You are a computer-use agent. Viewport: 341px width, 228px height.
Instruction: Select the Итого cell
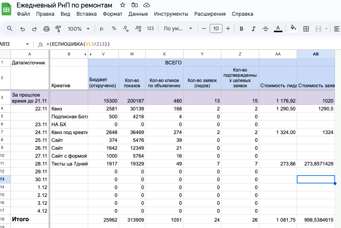[30, 219]
